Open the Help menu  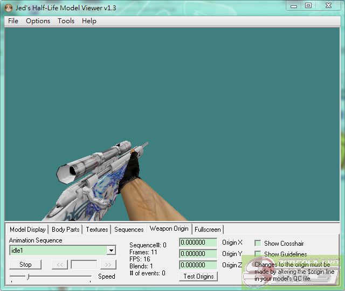[x=89, y=21]
